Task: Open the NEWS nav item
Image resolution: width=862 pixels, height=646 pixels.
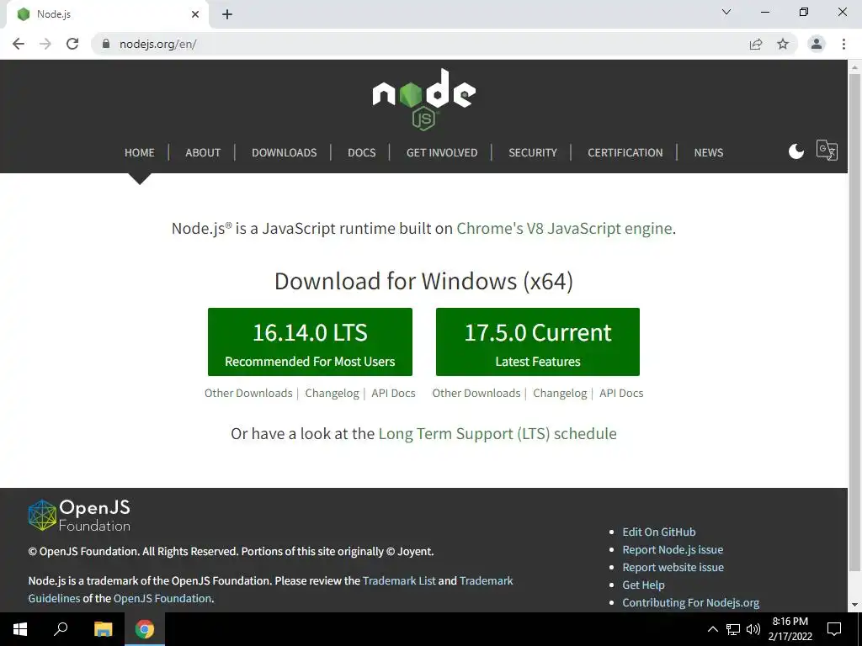Action: coord(709,153)
